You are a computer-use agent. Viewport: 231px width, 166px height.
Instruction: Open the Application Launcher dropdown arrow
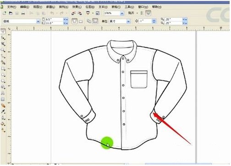[93, 13]
